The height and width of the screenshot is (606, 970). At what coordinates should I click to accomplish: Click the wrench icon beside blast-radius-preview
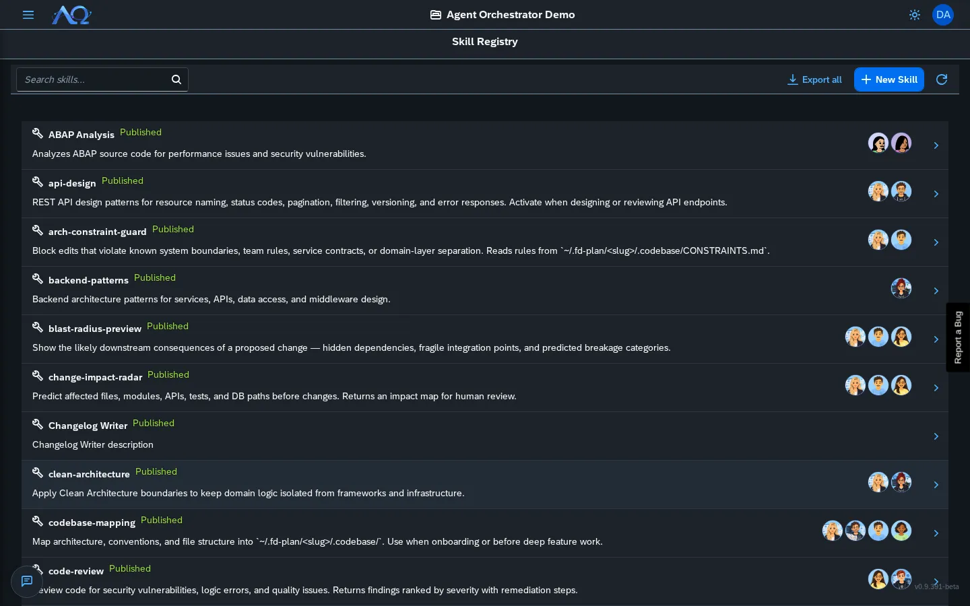[x=38, y=327]
